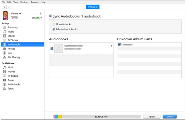Viewport: 186px width, 120px height.
Task: Open File Sharing icon in sidebar
Action: (x=4, y=57)
